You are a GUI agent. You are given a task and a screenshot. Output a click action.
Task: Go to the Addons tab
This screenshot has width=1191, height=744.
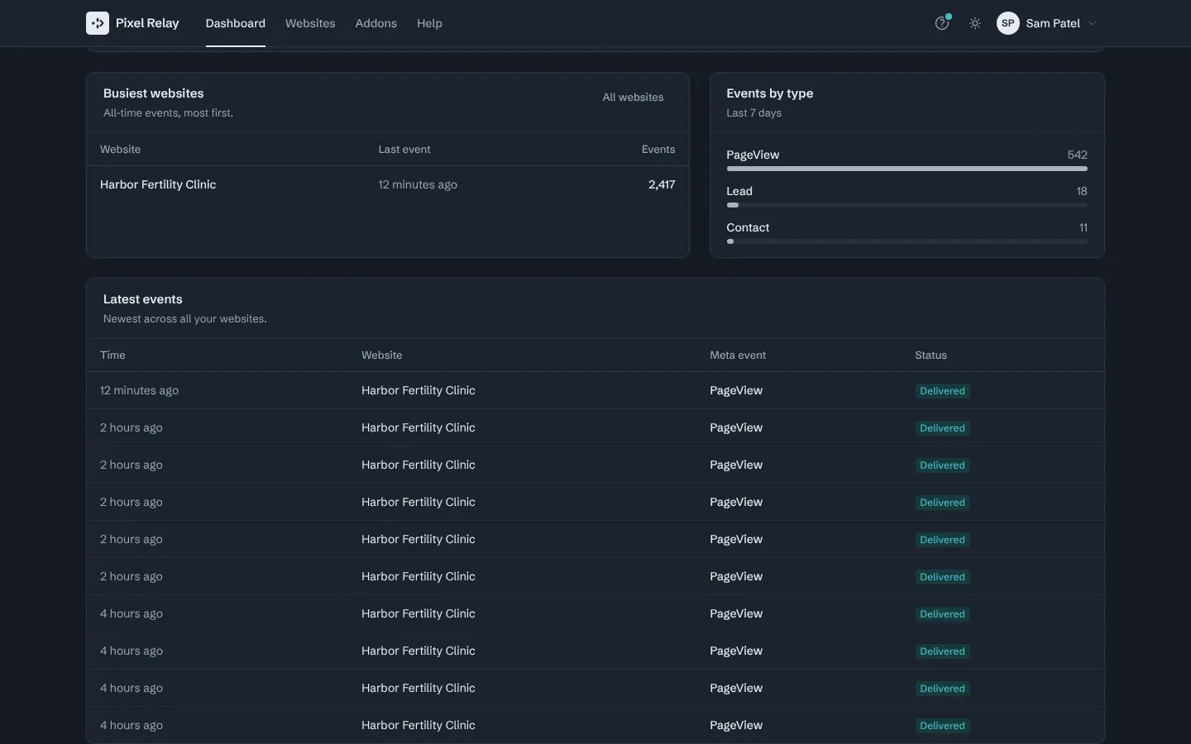(x=376, y=23)
